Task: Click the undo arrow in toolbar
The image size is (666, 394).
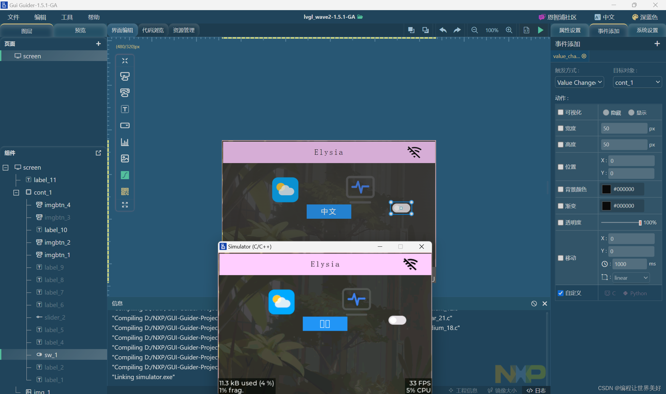Action: [x=443, y=30]
